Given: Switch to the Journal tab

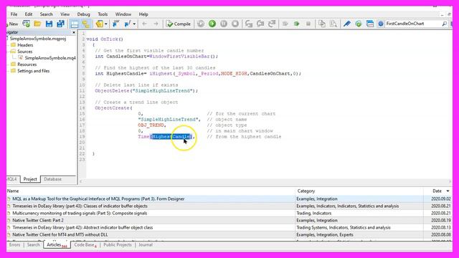Looking at the screenshot, I should coord(146,244).
